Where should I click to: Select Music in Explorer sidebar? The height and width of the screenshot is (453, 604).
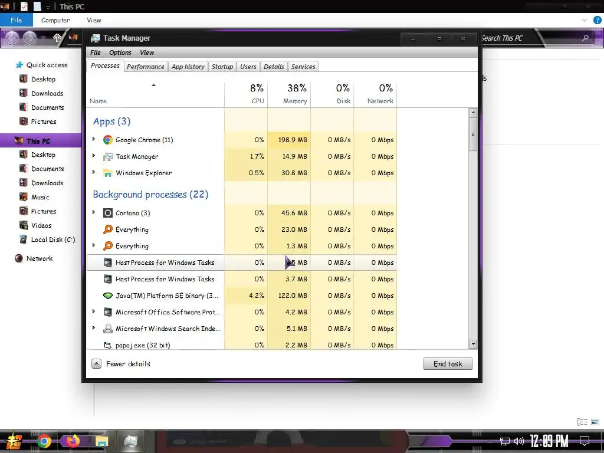(x=40, y=197)
